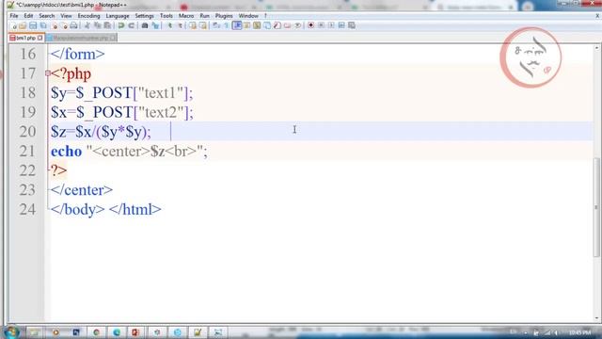Open the View menu
602x339 pixels.
click(66, 16)
